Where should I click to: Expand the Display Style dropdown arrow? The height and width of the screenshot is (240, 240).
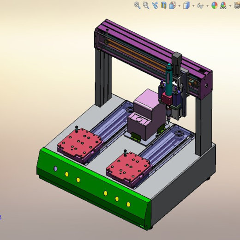(193, 6)
